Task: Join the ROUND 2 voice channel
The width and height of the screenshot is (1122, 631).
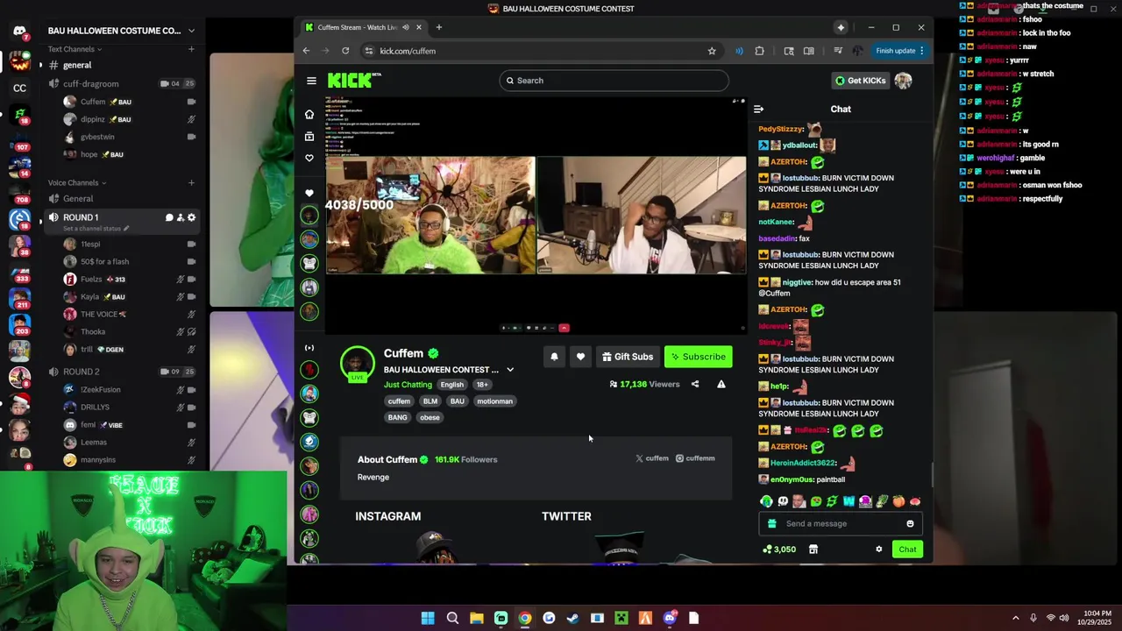Action: point(121,372)
